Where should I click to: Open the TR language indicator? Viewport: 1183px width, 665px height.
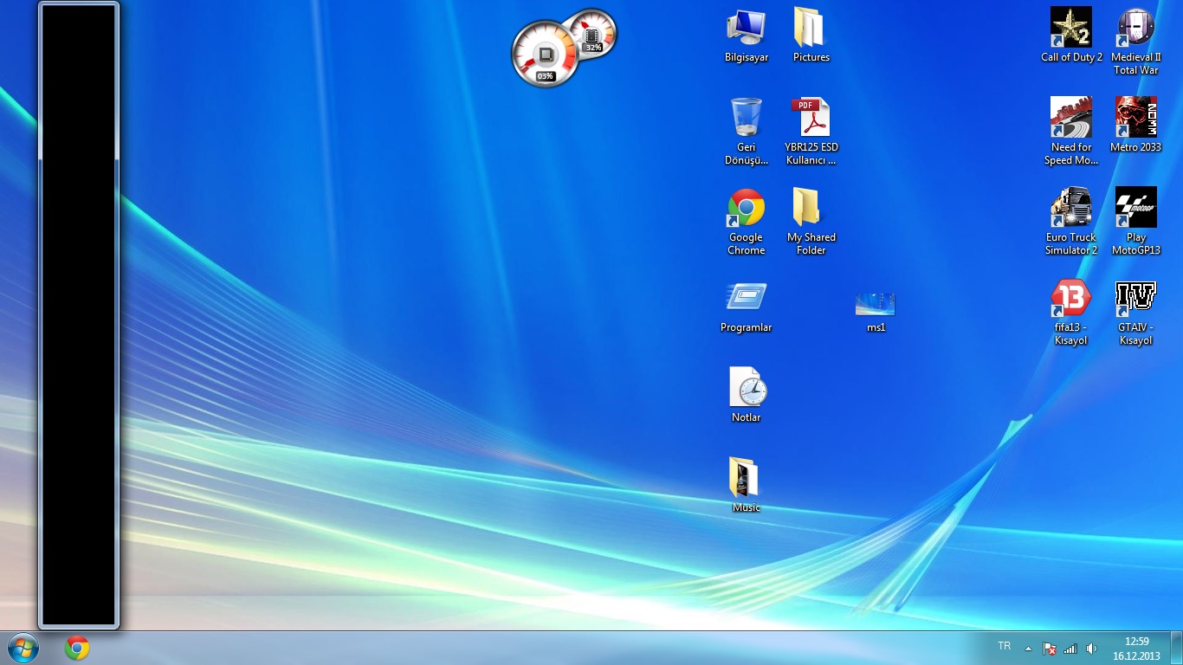(x=1005, y=646)
